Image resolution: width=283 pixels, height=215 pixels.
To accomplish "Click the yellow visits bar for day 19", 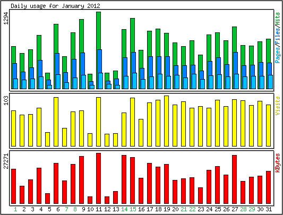I will [166, 121].
